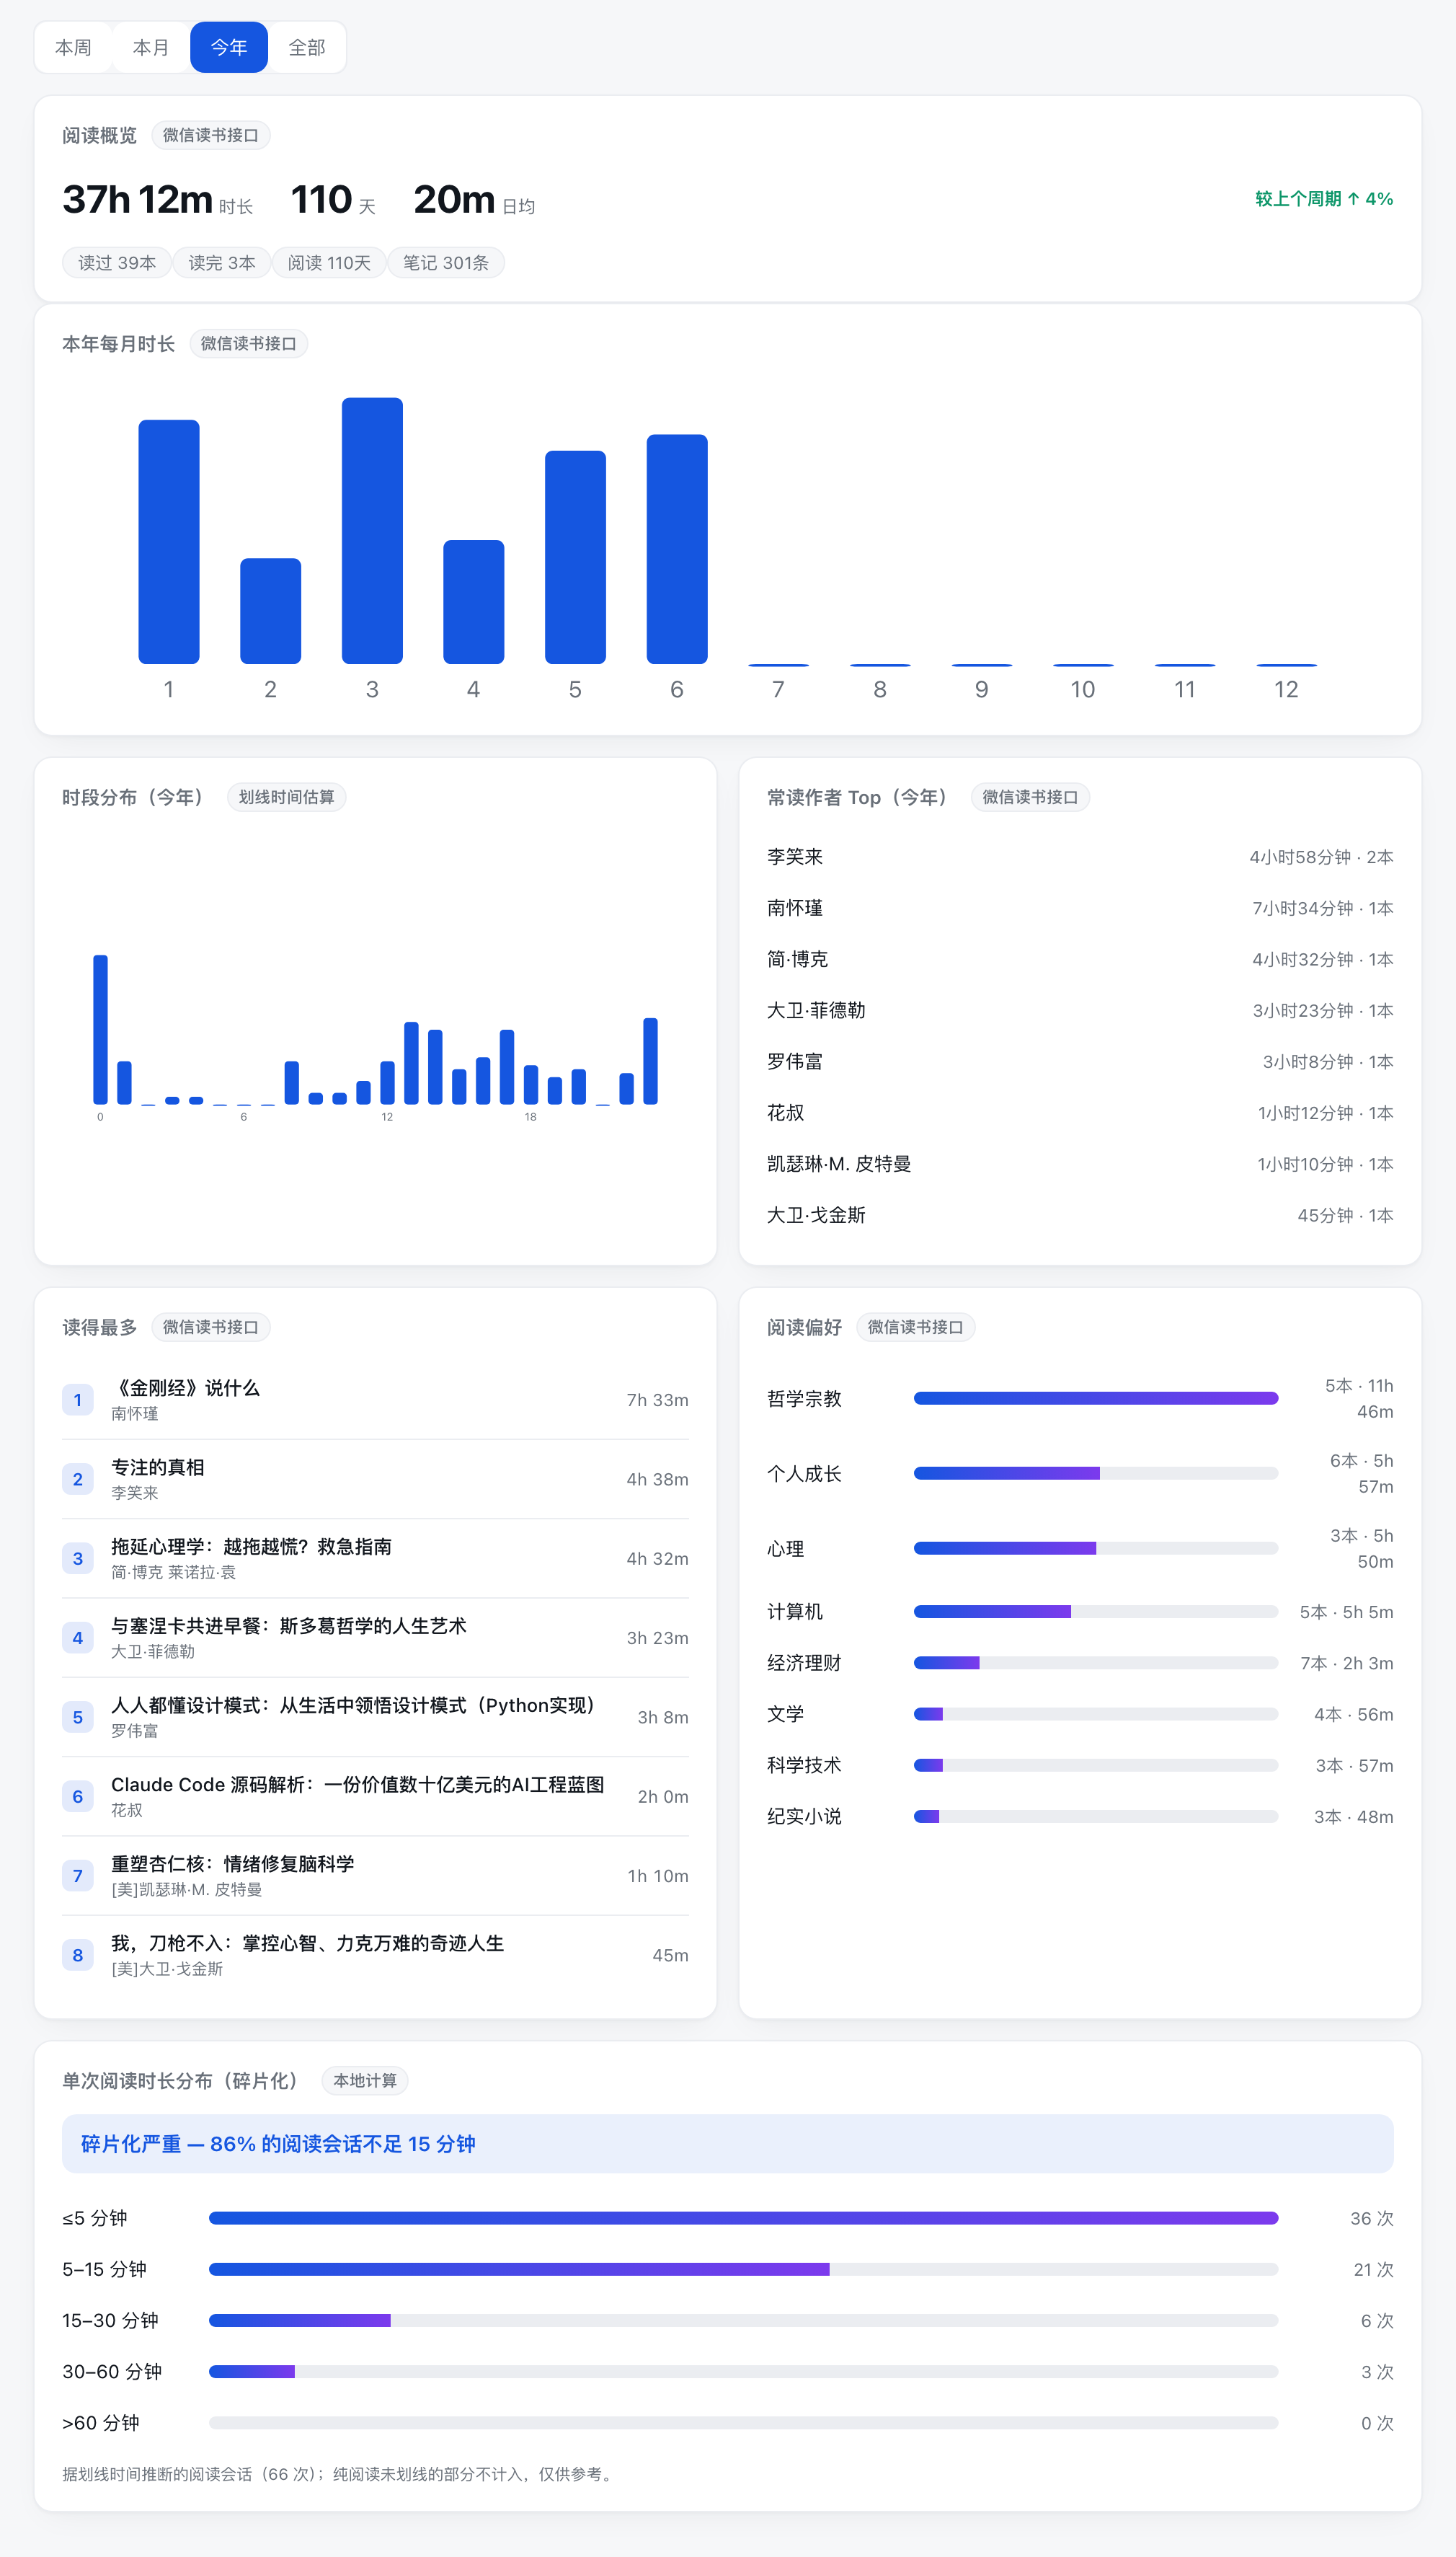Click the 读过 39本 chip

tap(117, 263)
